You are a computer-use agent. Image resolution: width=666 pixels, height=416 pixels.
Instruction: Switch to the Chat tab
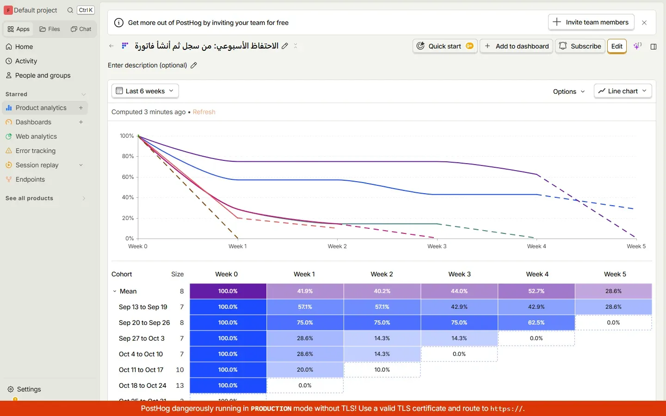81,29
